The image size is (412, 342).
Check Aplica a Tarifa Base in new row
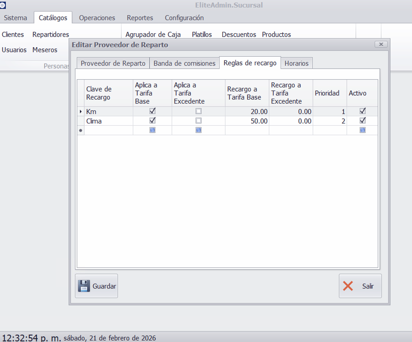(152, 130)
